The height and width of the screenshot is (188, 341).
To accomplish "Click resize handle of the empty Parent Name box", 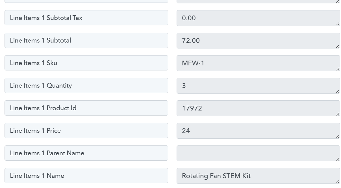I will tap(338, 159).
